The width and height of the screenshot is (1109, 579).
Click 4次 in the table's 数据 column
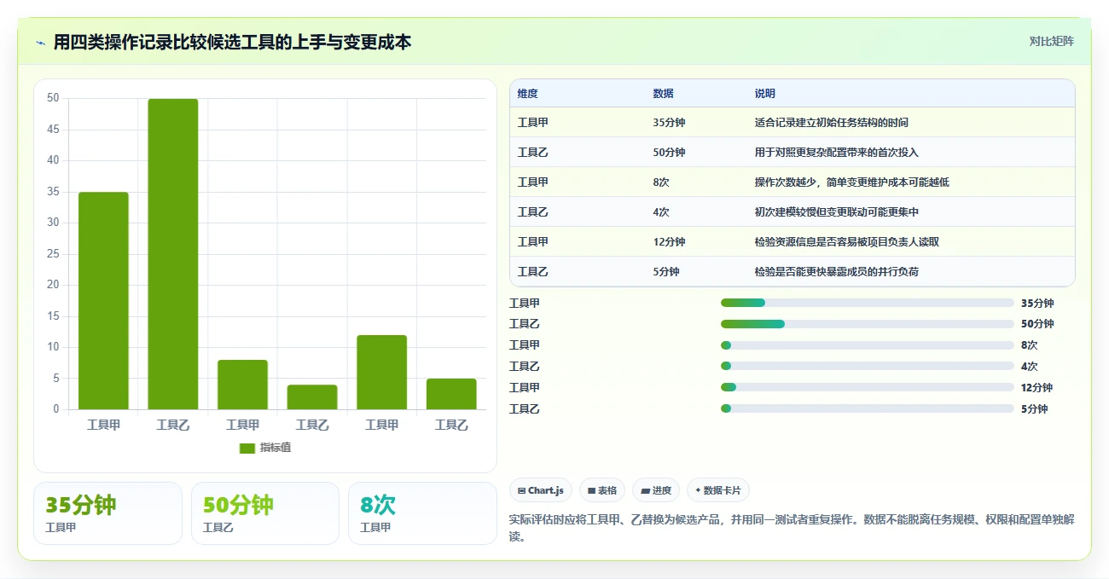point(661,212)
